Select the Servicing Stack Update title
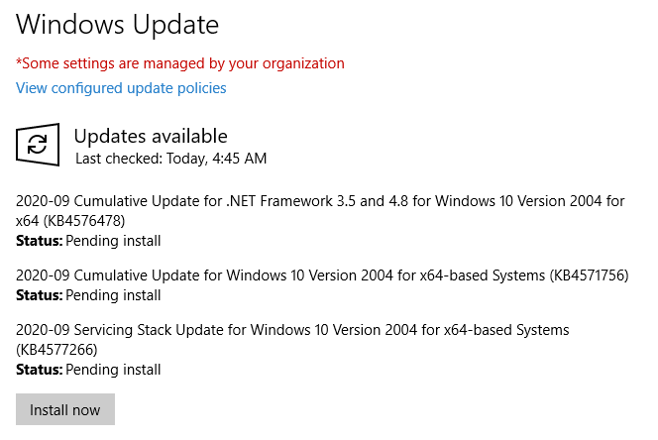The image size is (658, 440). click(292, 340)
